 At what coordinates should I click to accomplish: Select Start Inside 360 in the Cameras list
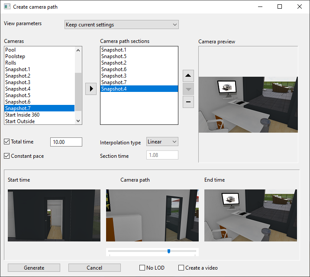(x=23, y=115)
